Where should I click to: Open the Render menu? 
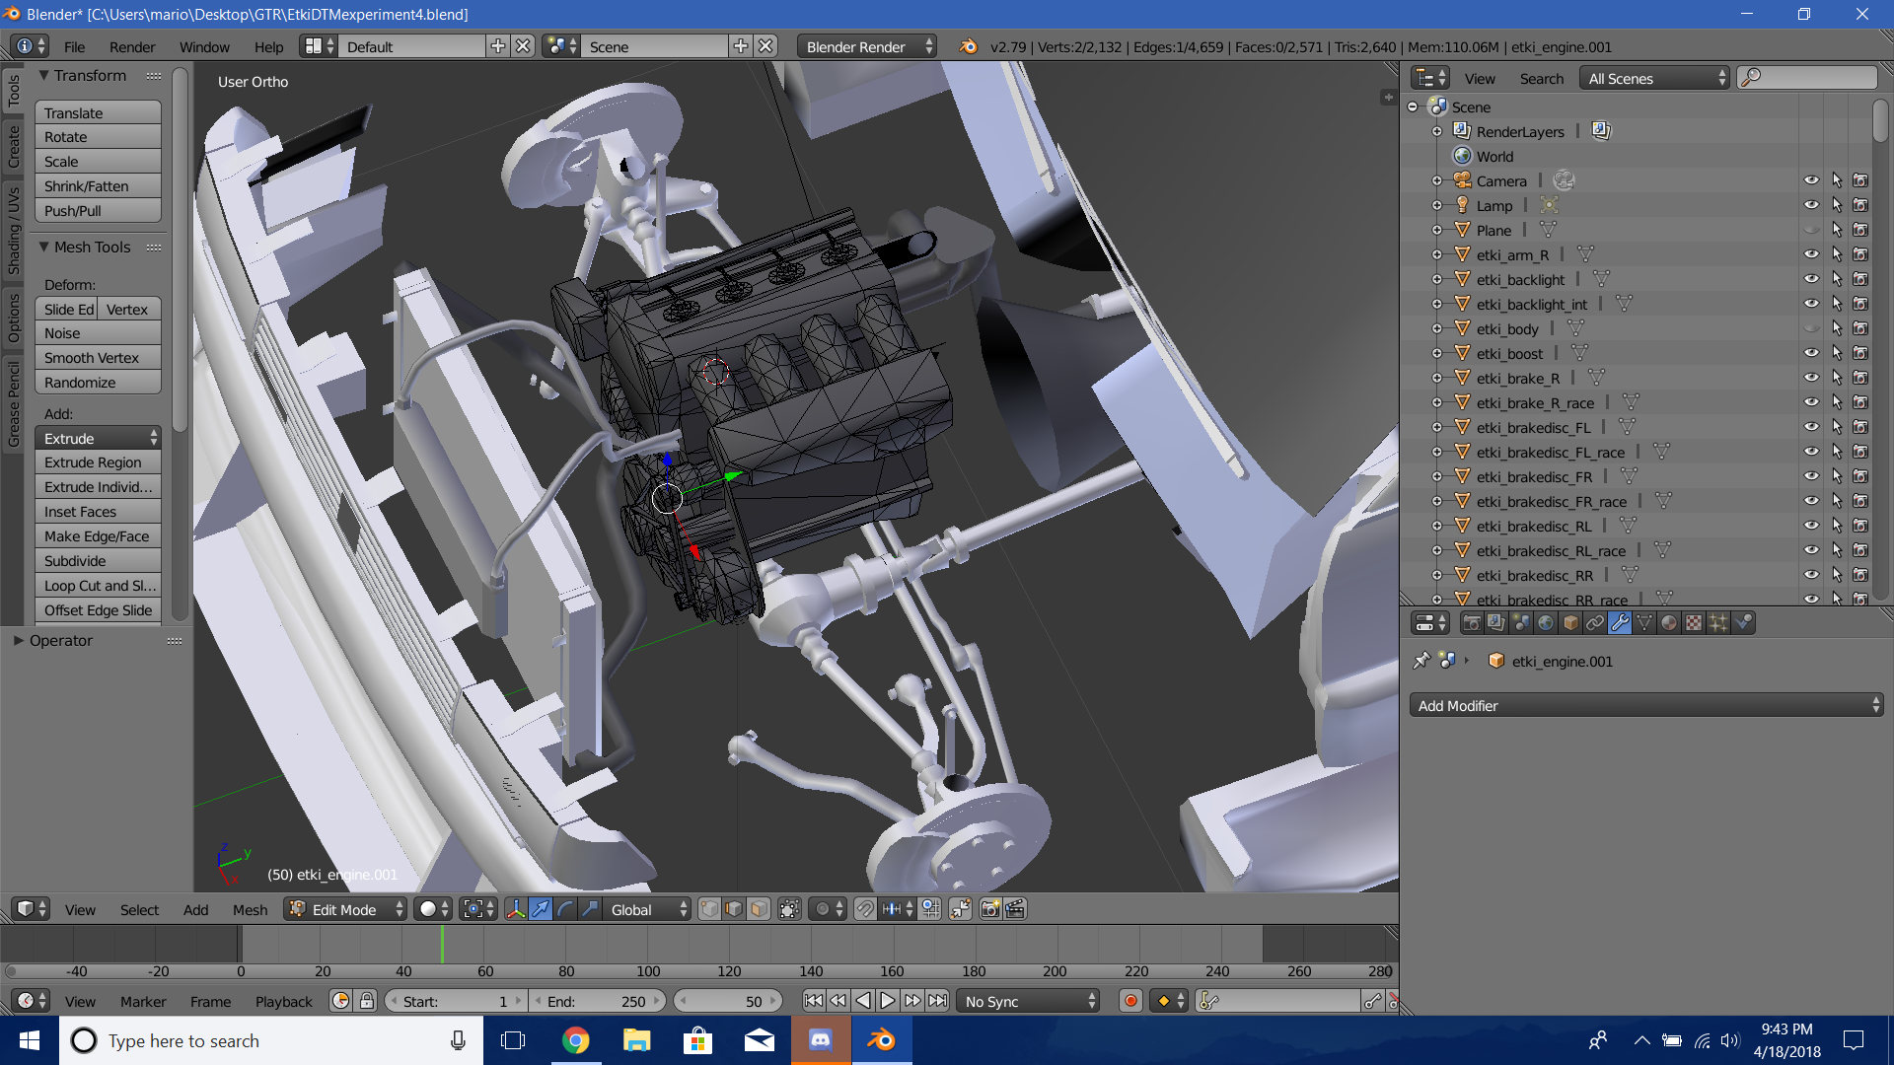point(131,46)
